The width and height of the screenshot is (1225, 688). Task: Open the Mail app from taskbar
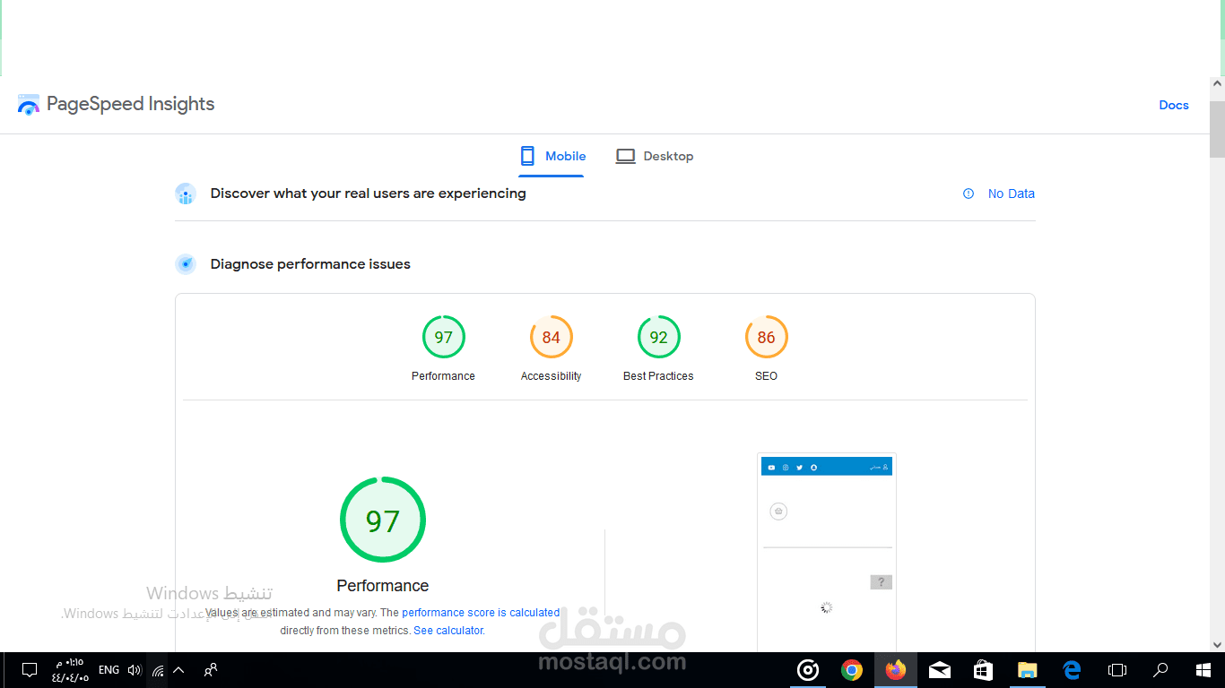(940, 670)
